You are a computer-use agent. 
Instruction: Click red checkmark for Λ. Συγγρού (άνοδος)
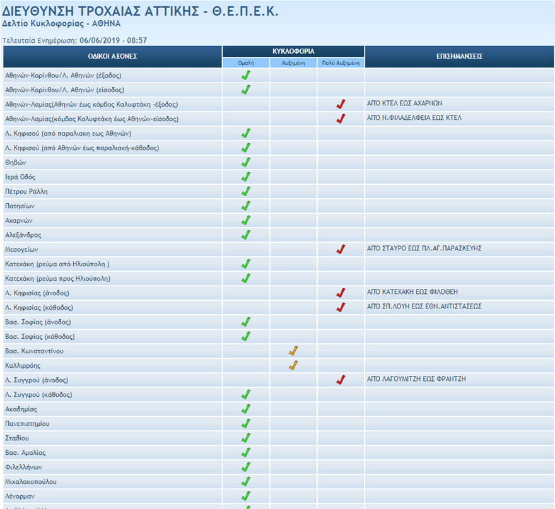341,380
